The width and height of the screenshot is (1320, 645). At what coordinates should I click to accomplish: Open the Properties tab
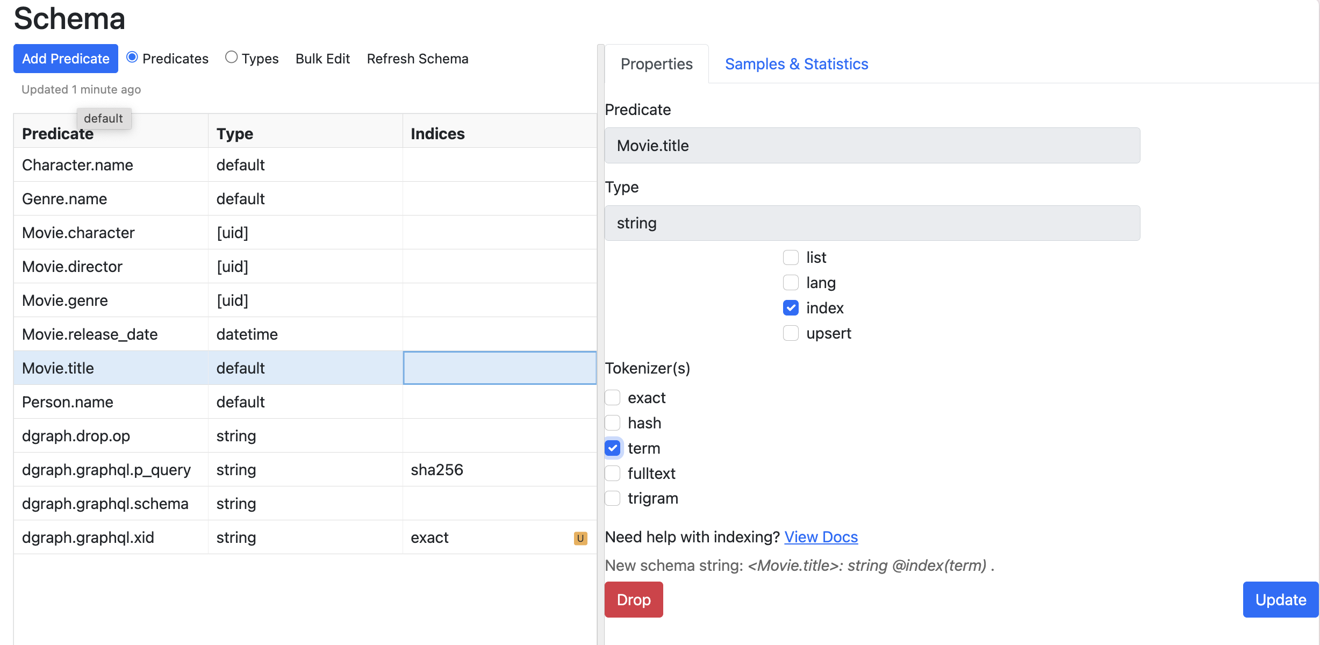tap(656, 64)
